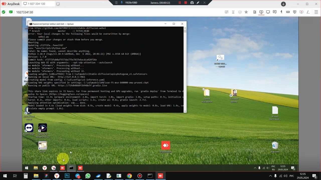321x180 pixels.
Task: Select the TeamViewer desktop shortcut
Action: [29, 129]
